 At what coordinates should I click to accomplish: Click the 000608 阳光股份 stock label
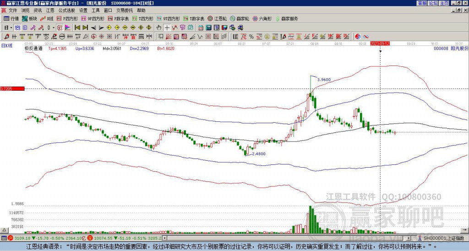point(451,48)
